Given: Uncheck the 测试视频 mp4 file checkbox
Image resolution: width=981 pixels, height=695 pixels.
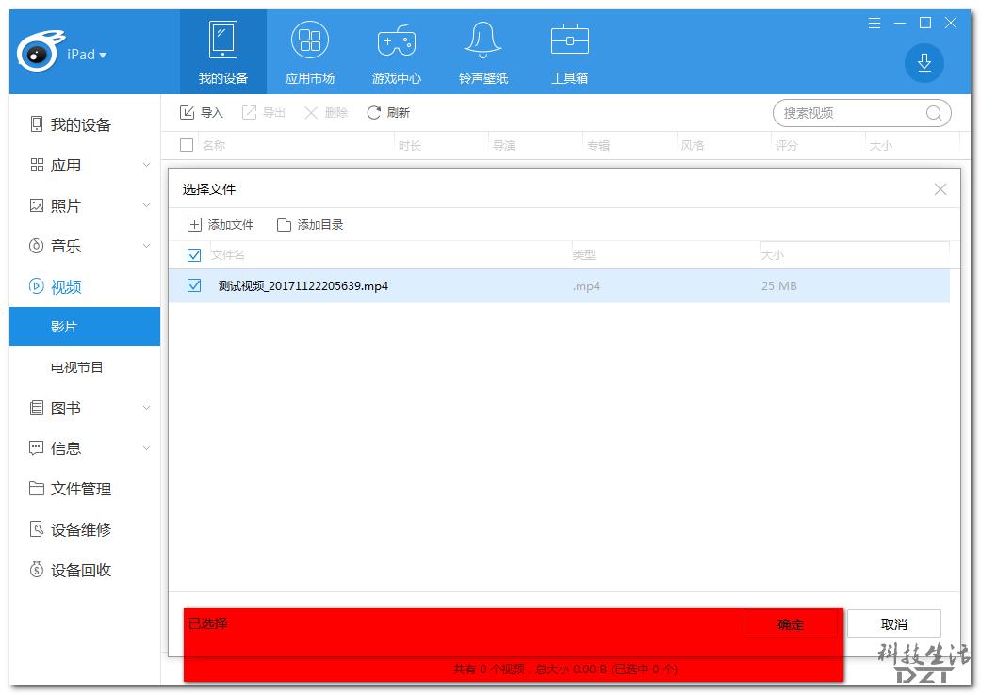Looking at the screenshot, I should pyautogui.click(x=194, y=285).
